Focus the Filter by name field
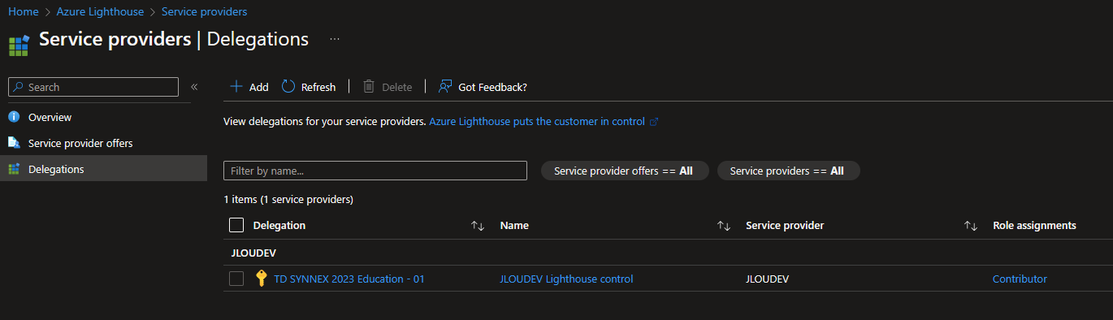The image size is (1113, 320). click(375, 171)
